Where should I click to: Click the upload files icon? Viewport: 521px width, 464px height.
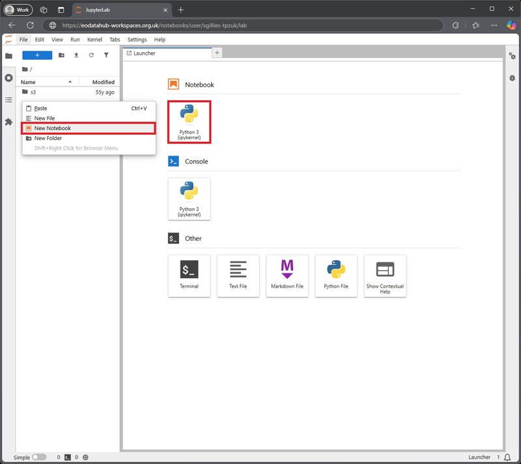(76, 55)
